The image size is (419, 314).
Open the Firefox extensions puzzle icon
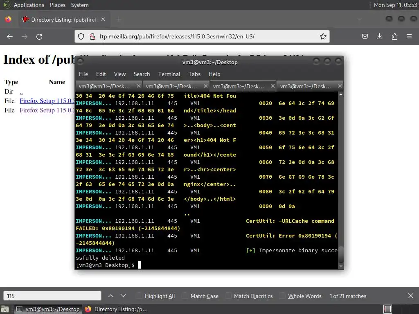pyautogui.click(x=394, y=36)
